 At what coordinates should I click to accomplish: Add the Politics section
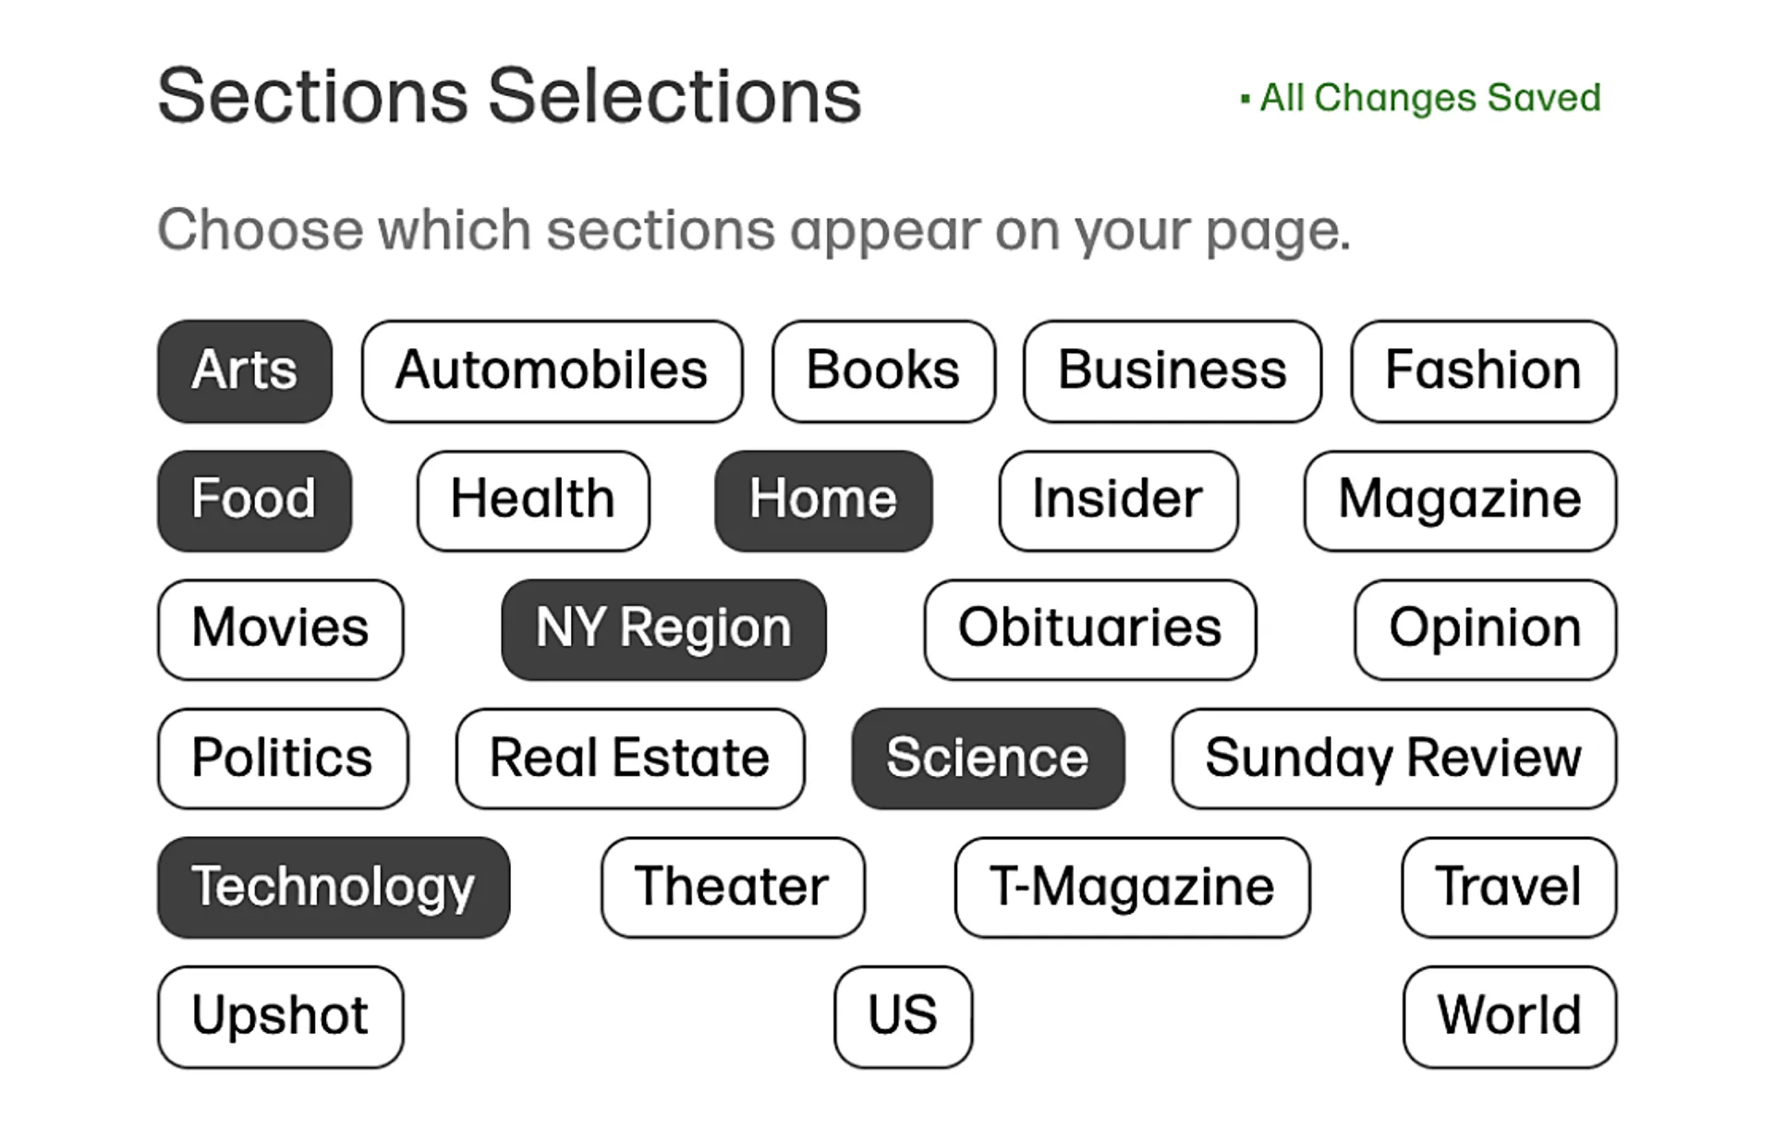click(x=283, y=759)
